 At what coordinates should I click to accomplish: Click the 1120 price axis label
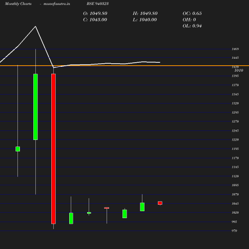coord(235,176)
